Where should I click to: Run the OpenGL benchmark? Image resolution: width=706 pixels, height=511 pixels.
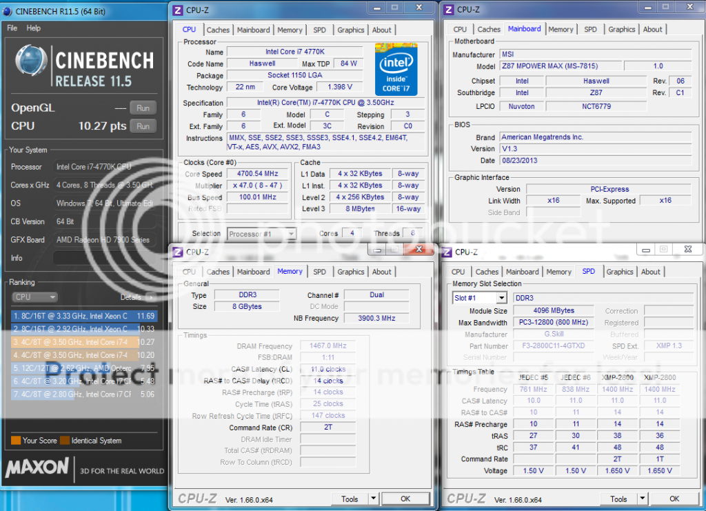[143, 108]
